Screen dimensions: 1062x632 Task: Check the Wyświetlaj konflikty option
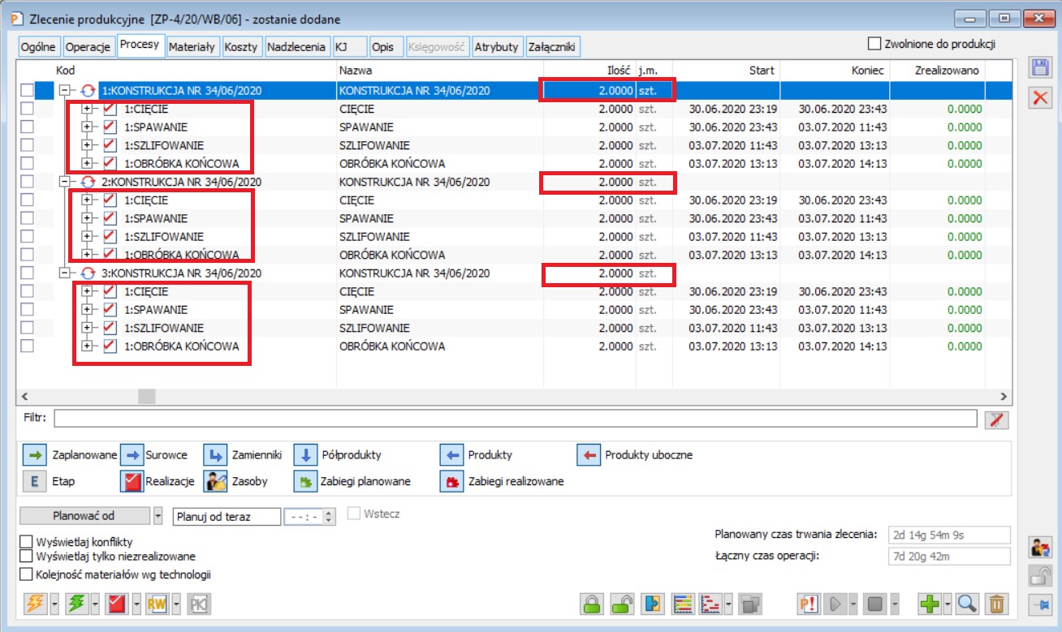(x=27, y=542)
